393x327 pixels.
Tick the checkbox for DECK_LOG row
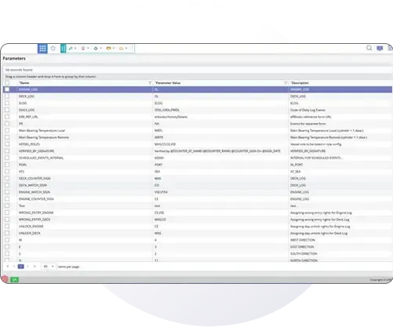pos(7,96)
